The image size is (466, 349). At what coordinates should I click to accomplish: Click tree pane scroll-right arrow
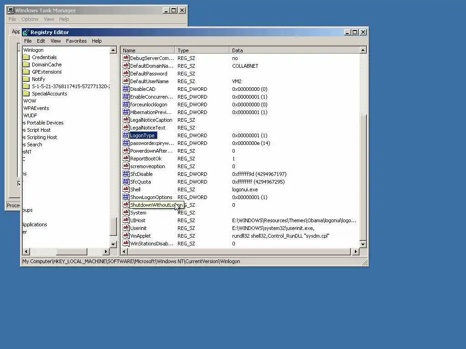[106, 251]
